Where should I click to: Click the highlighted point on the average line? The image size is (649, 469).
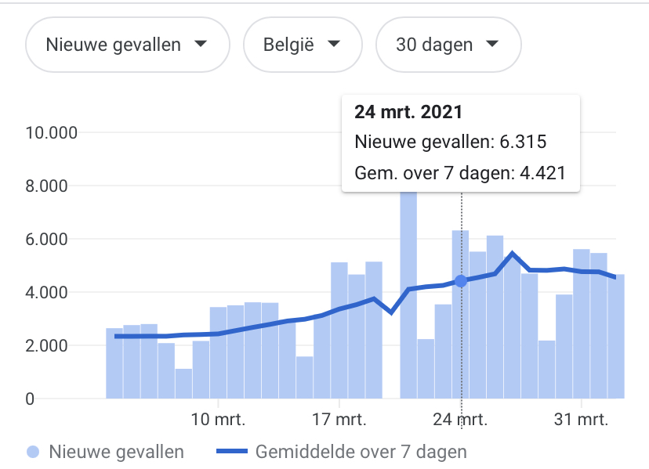click(x=461, y=281)
